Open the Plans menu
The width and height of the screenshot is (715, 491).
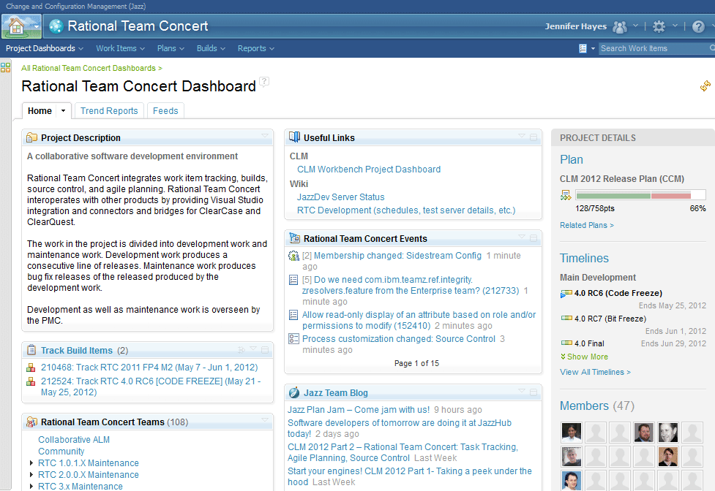(171, 48)
